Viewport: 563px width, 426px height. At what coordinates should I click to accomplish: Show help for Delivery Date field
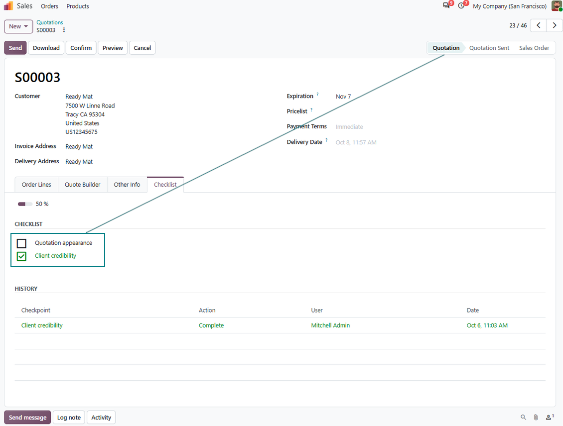coord(326,140)
